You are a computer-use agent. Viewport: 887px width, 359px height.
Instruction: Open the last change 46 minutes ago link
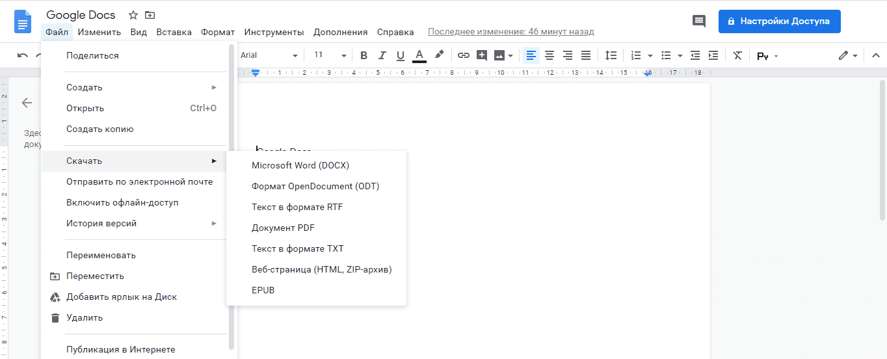click(x=510, y=32)
